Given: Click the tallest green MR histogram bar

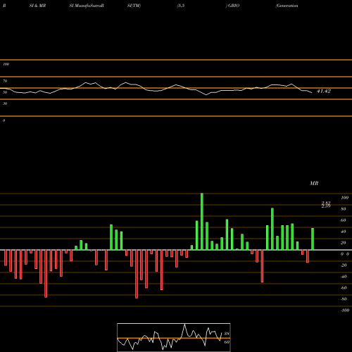Looking at the screenshot, I should pyautogui.click(x=202, y=222).
